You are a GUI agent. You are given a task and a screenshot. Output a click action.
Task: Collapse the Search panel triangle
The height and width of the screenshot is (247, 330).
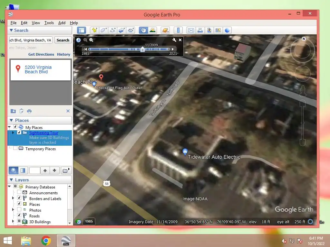click(x=11, y=30)
